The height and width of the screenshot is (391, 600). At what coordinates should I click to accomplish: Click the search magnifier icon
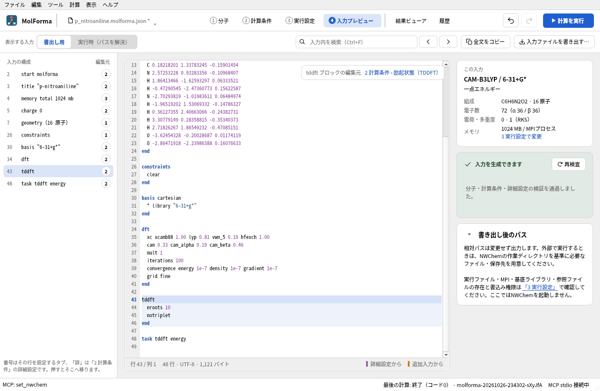302,42
